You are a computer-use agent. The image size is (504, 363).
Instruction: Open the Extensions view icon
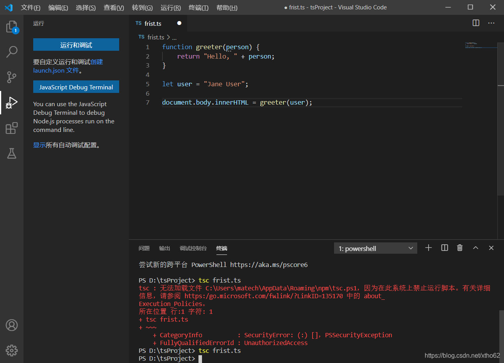click(12, 128)
